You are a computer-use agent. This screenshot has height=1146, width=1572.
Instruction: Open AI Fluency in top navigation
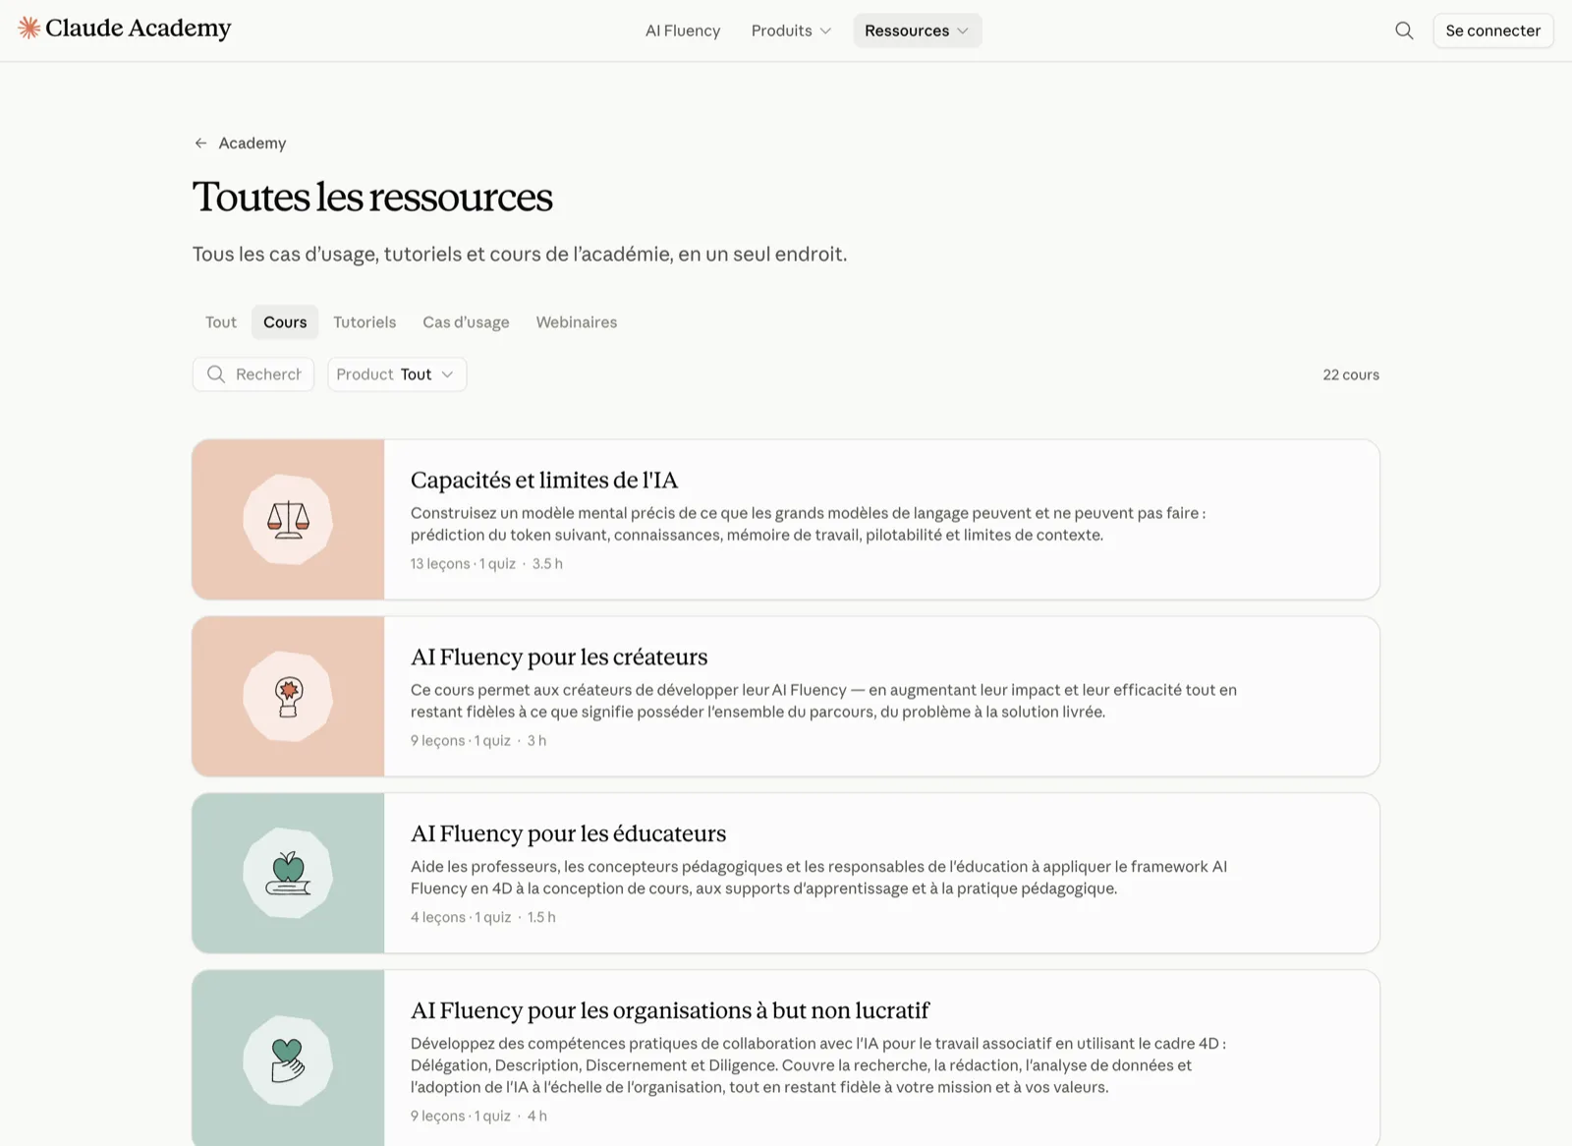point(683,30)
